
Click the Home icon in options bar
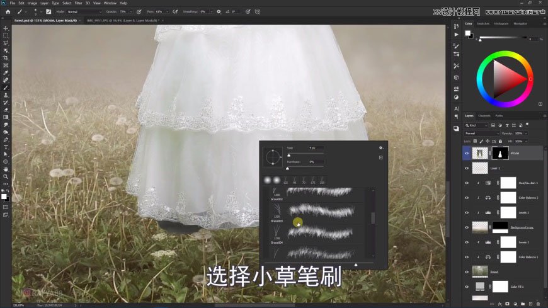pyautogui.click(x=8, y=11)
